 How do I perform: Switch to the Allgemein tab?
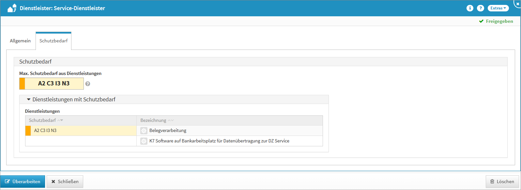tap(20, 41)
